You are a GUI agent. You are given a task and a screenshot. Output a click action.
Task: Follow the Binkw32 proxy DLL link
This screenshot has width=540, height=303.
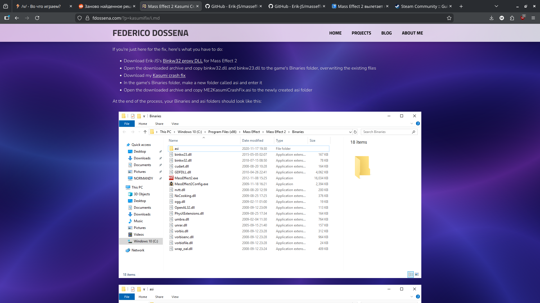click(183, 61)
